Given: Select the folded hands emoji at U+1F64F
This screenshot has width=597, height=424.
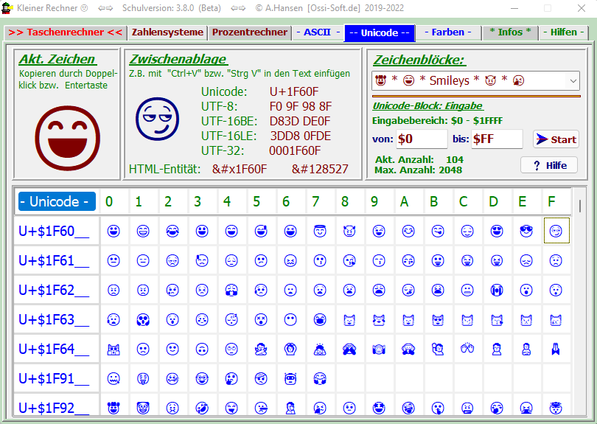Looking at the screenshot, I should [556, 350].
